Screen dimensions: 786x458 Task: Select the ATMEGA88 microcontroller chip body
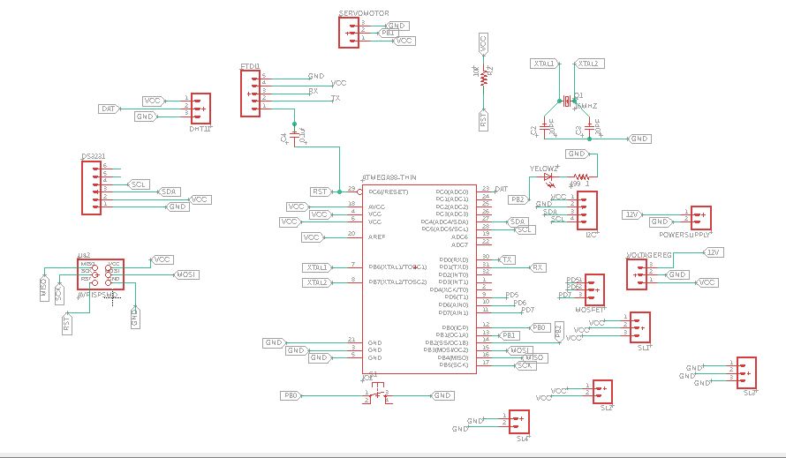pyautogui.click(x=419, y=279)
